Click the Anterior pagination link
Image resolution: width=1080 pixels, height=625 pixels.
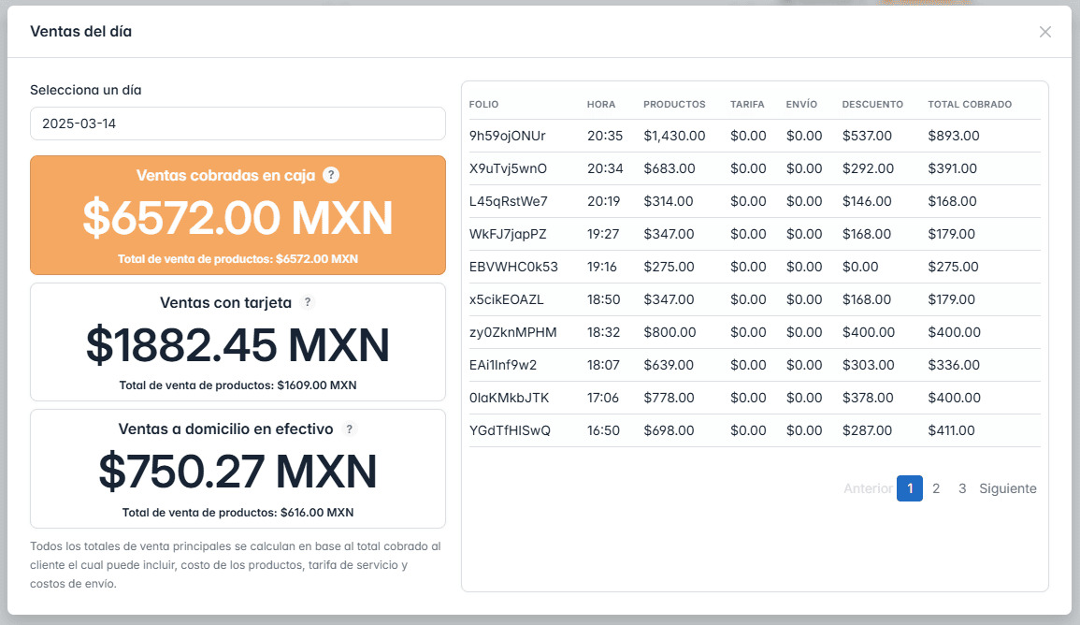click(x=868, y=488)
